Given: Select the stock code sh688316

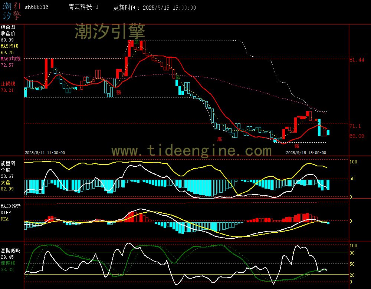Looking at the screenshot, I should pos(37,7).
